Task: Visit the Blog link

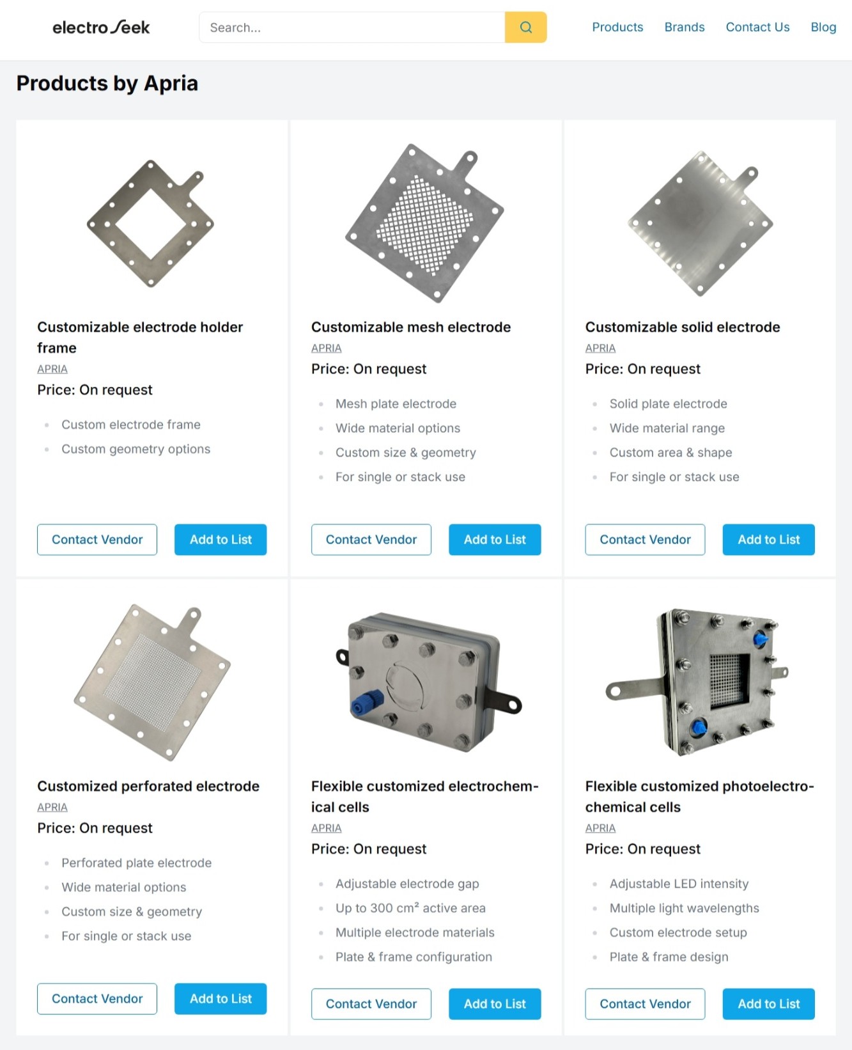Action: click(823, 27)
